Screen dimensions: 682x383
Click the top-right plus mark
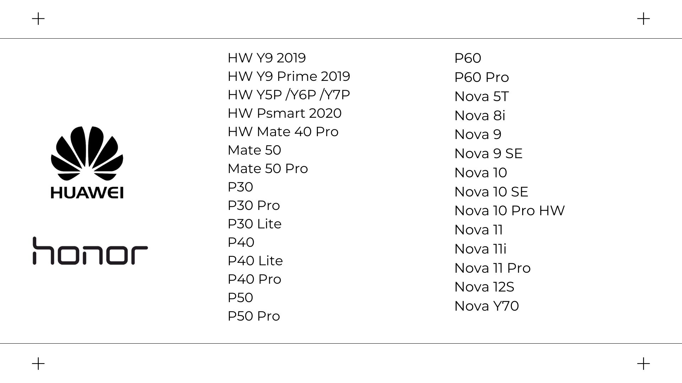click(x=643, y=18)
